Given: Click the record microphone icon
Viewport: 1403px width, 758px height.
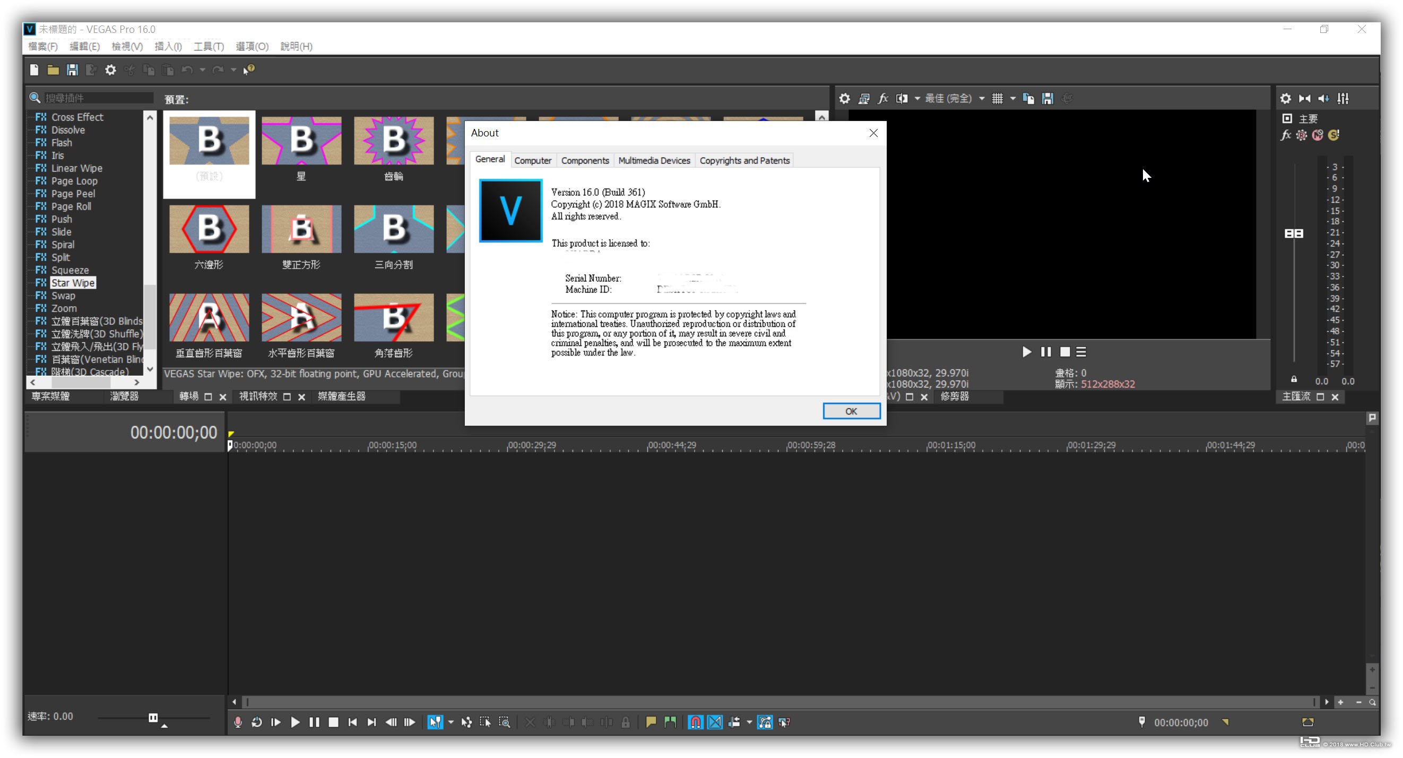Looking at the screenshot, I should (238, 722).
